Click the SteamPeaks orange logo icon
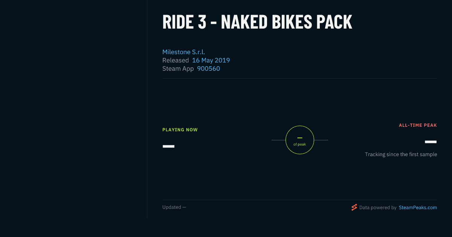The height and width of the screenshot is (237, 452). tap(354, 207)
